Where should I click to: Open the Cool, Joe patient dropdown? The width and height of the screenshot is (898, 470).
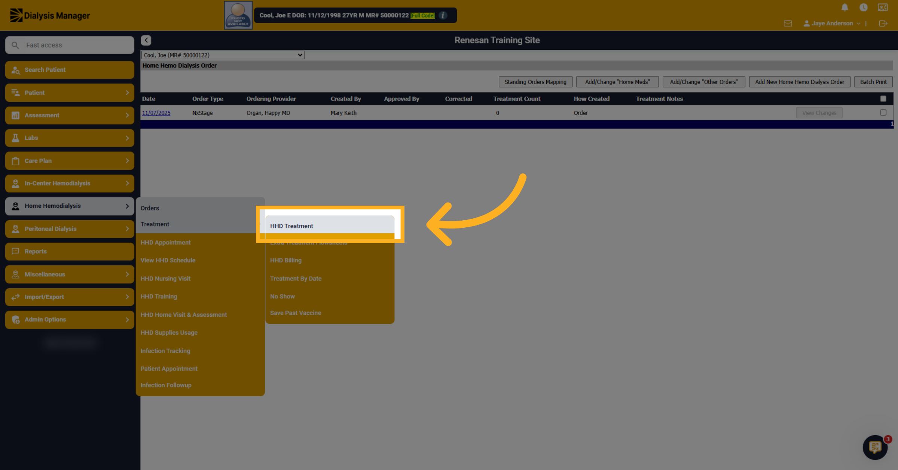pos(223,55)
